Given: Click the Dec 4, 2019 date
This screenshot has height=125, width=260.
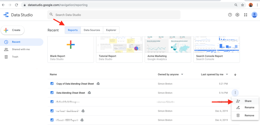Looking at the screenshot, I should coord(222,120).
